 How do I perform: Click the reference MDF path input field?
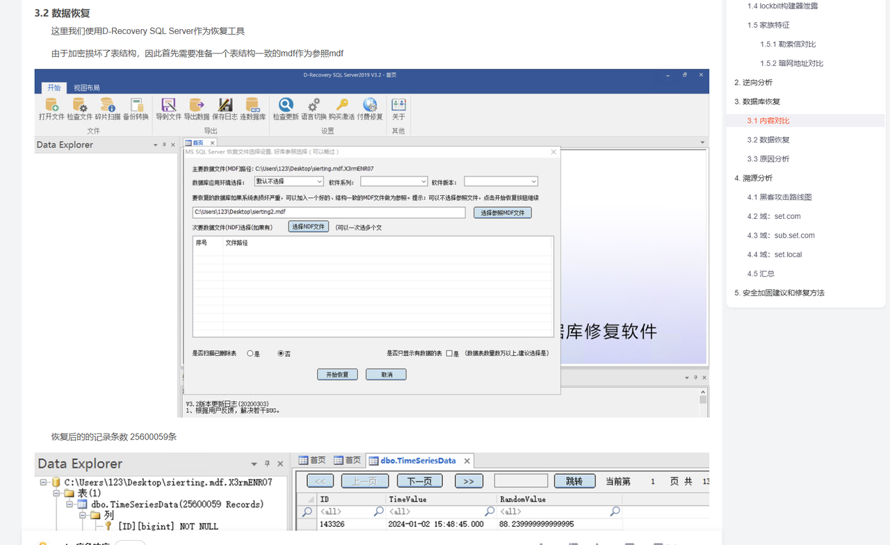pos(329,213)
